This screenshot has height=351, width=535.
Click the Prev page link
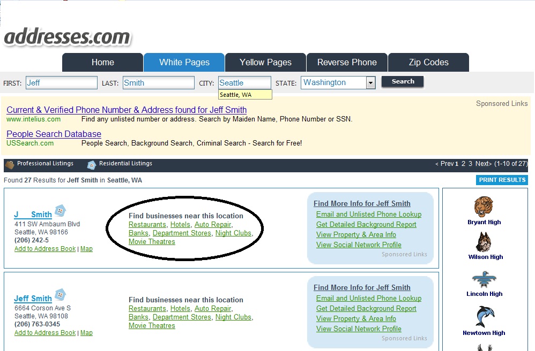[444, 164]
